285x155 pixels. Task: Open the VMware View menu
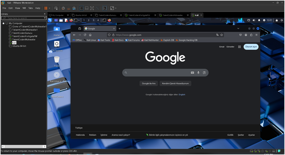tap(17, 8)
